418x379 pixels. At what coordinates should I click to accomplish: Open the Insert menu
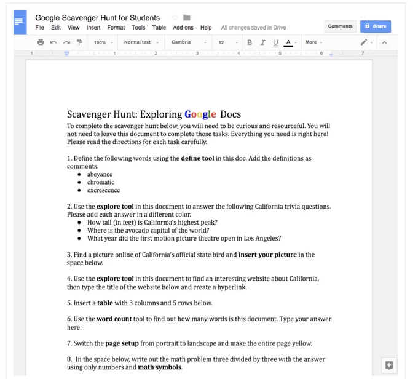(x=93, y=28)
